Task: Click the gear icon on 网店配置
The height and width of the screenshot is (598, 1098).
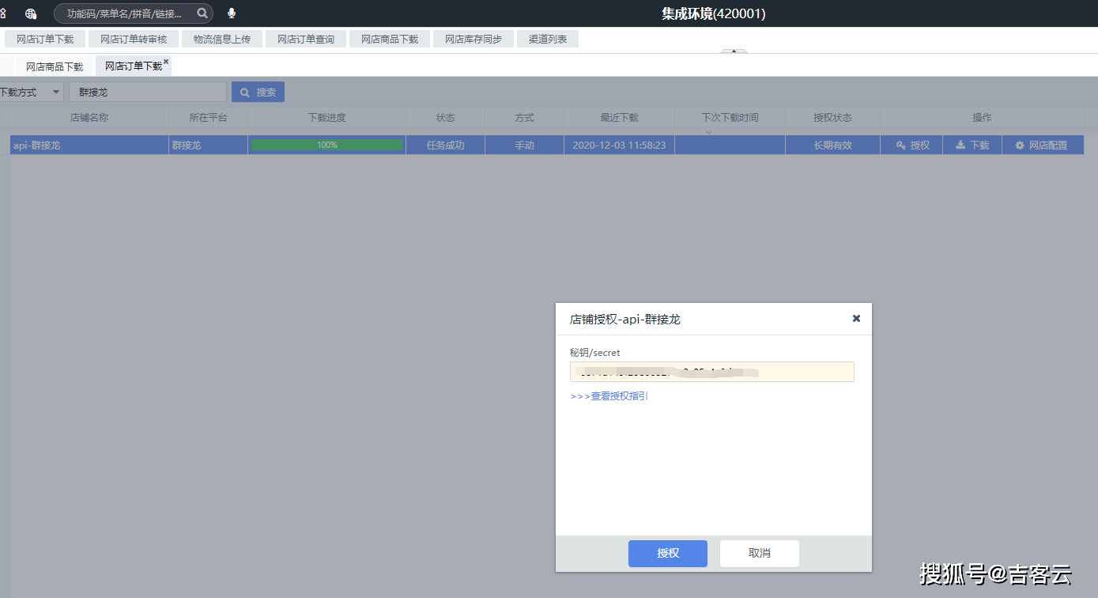Action: coord(1021,145)
